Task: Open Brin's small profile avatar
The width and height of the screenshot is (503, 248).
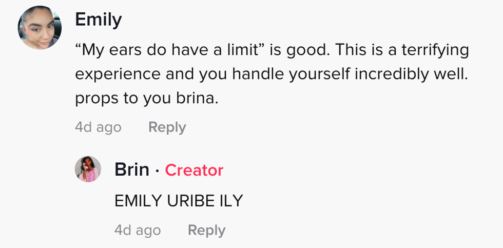Action: pos(88,169)
